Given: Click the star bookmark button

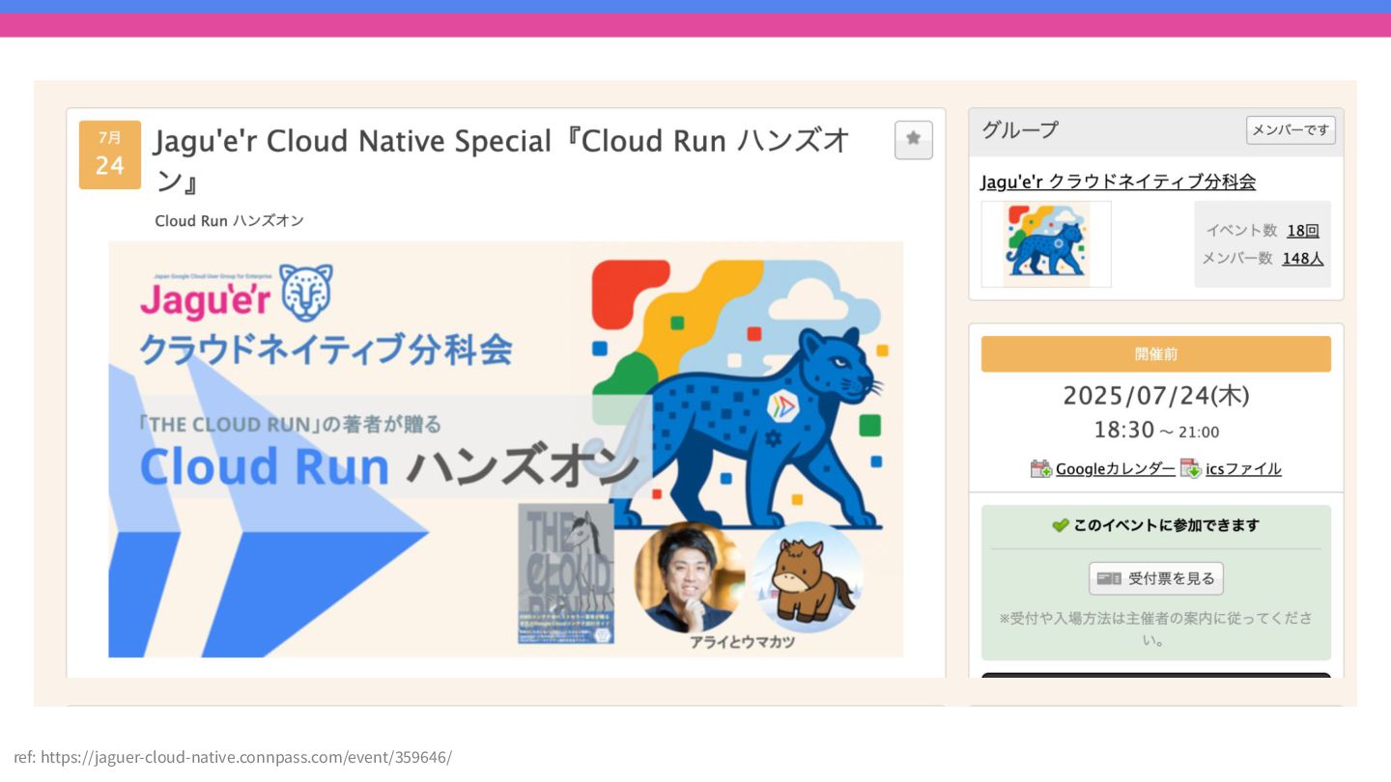Looking at the screenshot, I should 913,140.
